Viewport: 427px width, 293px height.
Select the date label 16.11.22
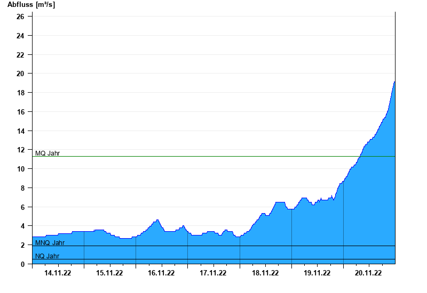161,273
